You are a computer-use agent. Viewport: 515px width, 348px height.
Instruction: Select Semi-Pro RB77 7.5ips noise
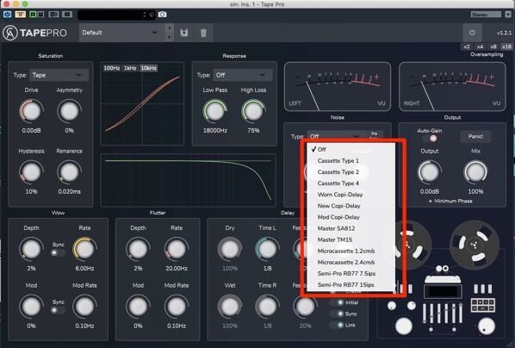351,273
